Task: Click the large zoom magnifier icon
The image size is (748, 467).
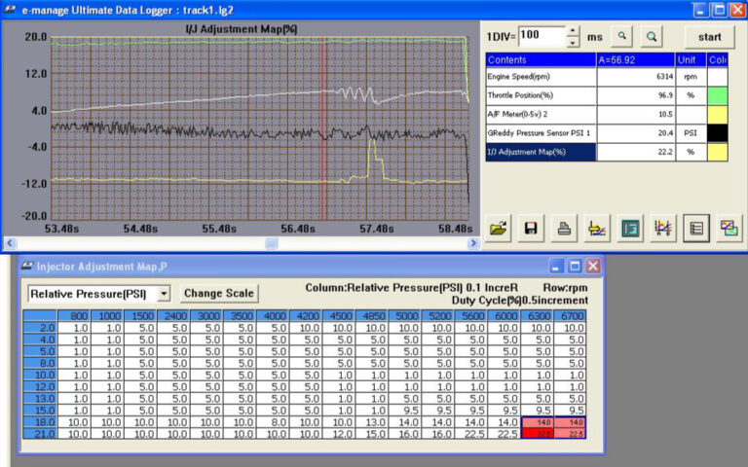Action: pos(651,36)
